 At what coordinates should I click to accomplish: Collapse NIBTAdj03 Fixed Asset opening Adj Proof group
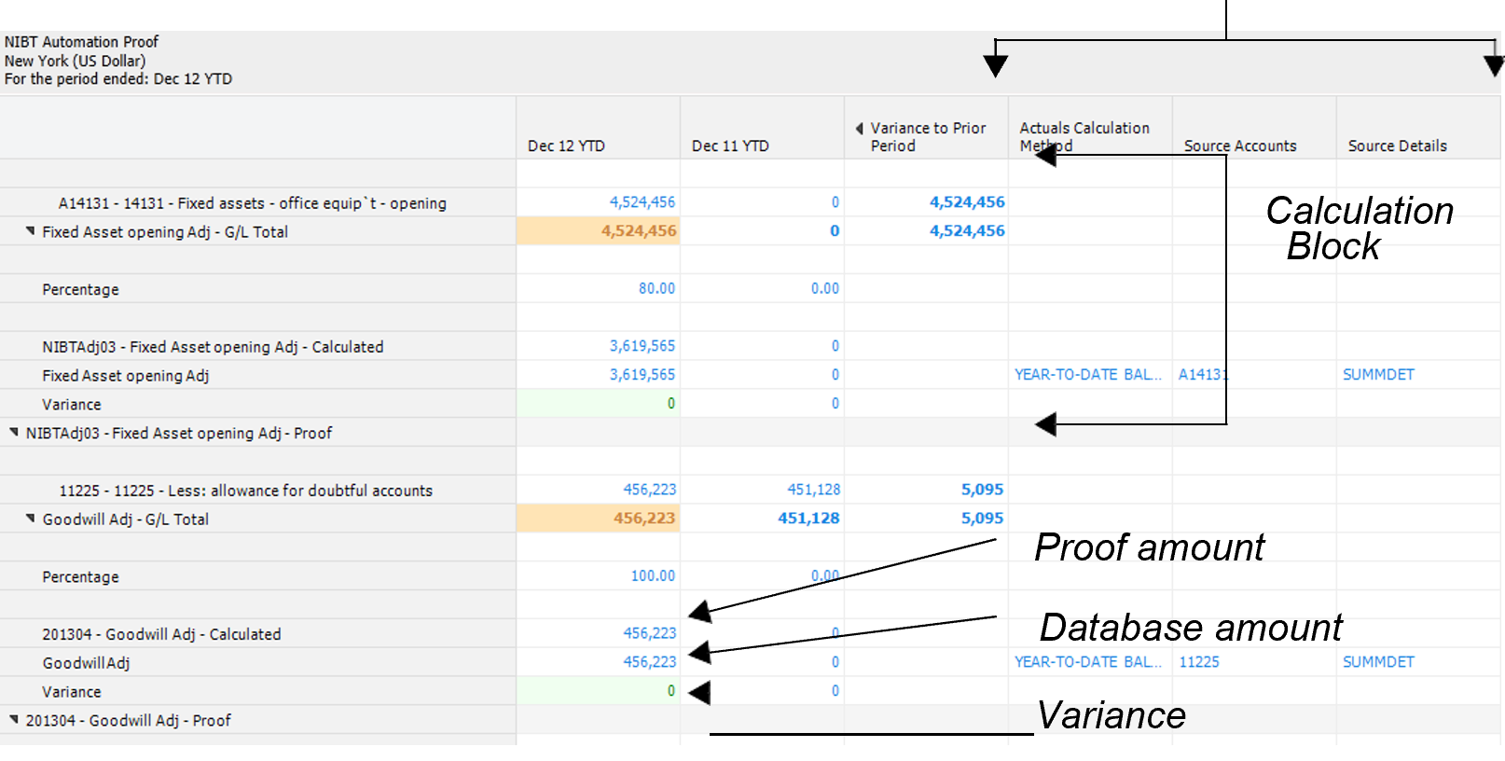pos(14,433)
